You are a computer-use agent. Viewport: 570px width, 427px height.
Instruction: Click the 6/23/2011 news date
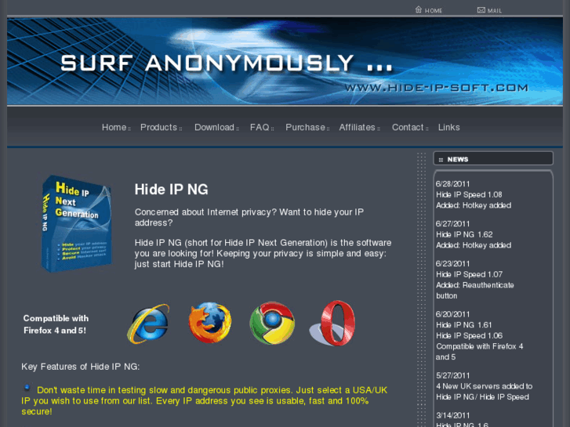click(x=452, y=264)
